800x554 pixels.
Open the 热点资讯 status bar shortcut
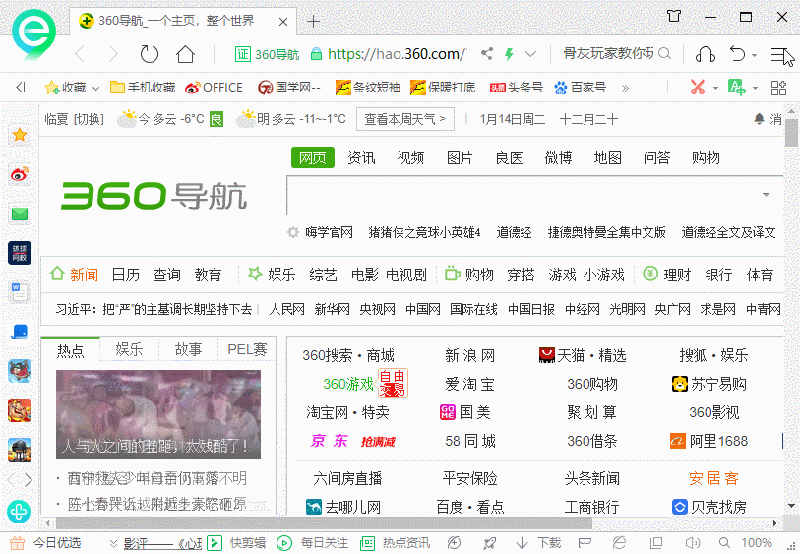click(395, 543)
